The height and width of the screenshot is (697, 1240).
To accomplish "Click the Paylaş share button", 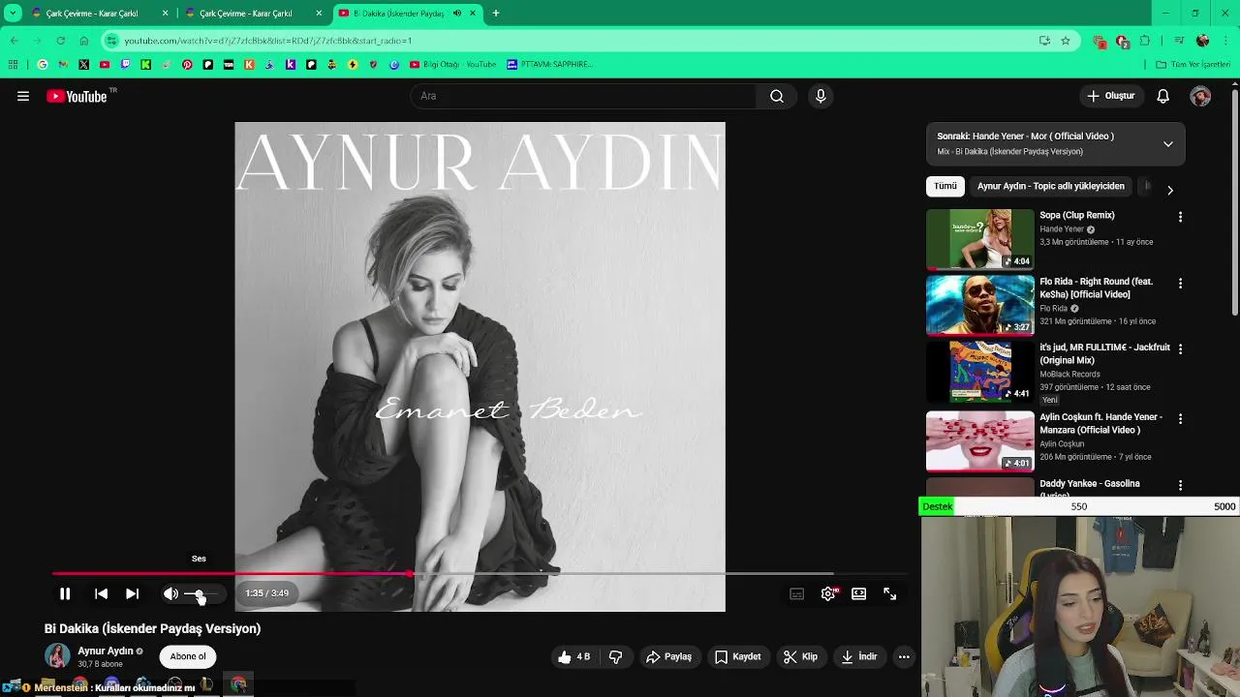I will [668, 656].
